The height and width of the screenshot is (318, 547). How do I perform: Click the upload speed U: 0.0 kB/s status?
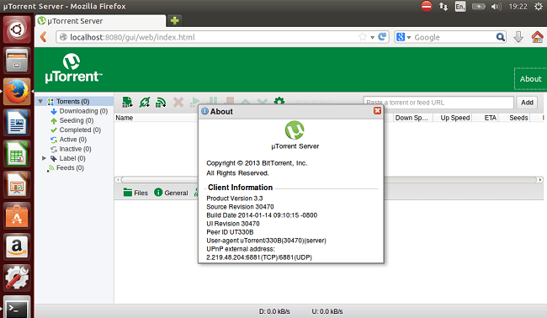click(x=327, y=311)
